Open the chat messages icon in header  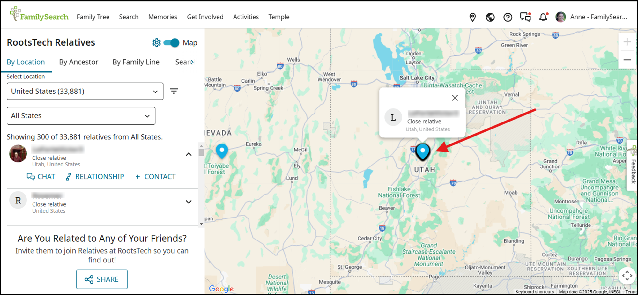525,17
